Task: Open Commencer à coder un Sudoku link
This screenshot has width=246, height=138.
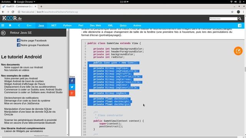Action: (x=33, y=90)
